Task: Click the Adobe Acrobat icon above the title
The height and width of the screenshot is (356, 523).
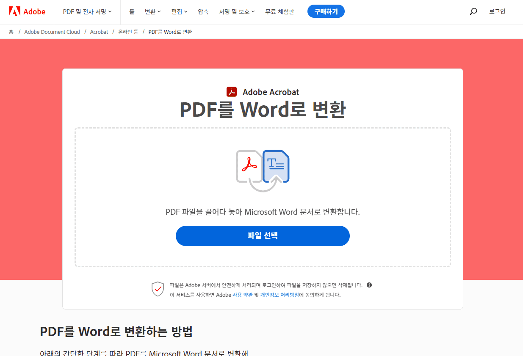Action: pyautogui.click(x=232, y=91)
